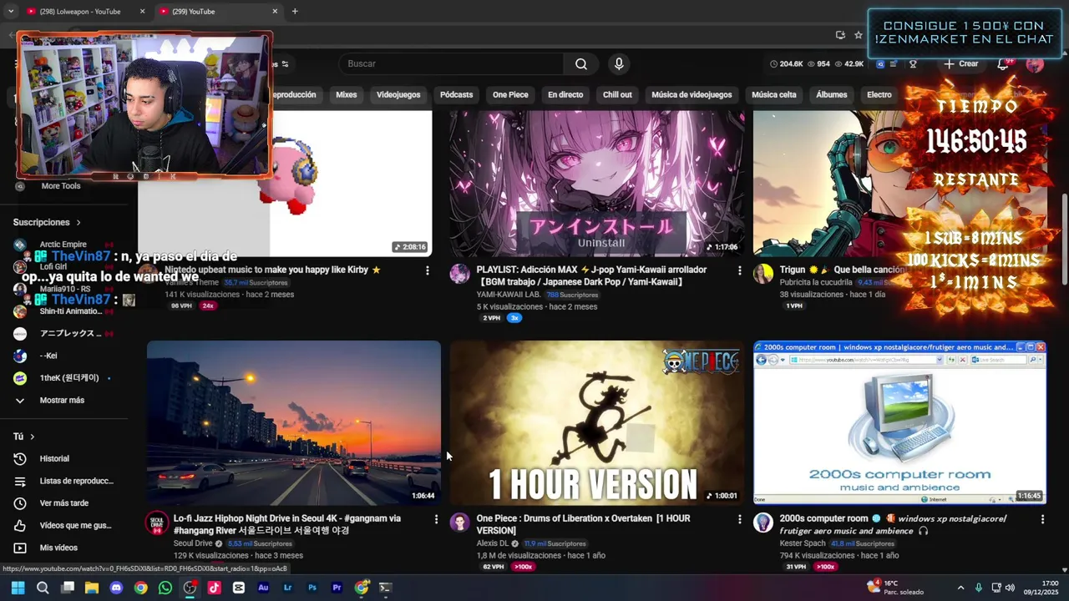Show hidden system tray icons

tap(960, 588)
